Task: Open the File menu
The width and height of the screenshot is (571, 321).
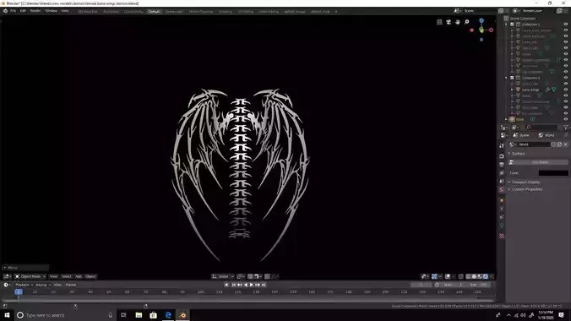Action: 14,11
